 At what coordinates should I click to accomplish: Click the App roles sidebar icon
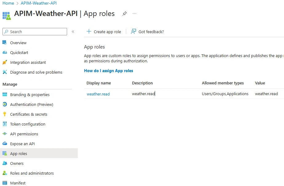coord(5,153)
